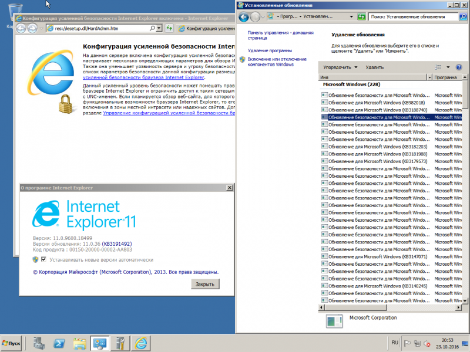Switch to Internet Explorer on the taskbar

coord(140,343)
